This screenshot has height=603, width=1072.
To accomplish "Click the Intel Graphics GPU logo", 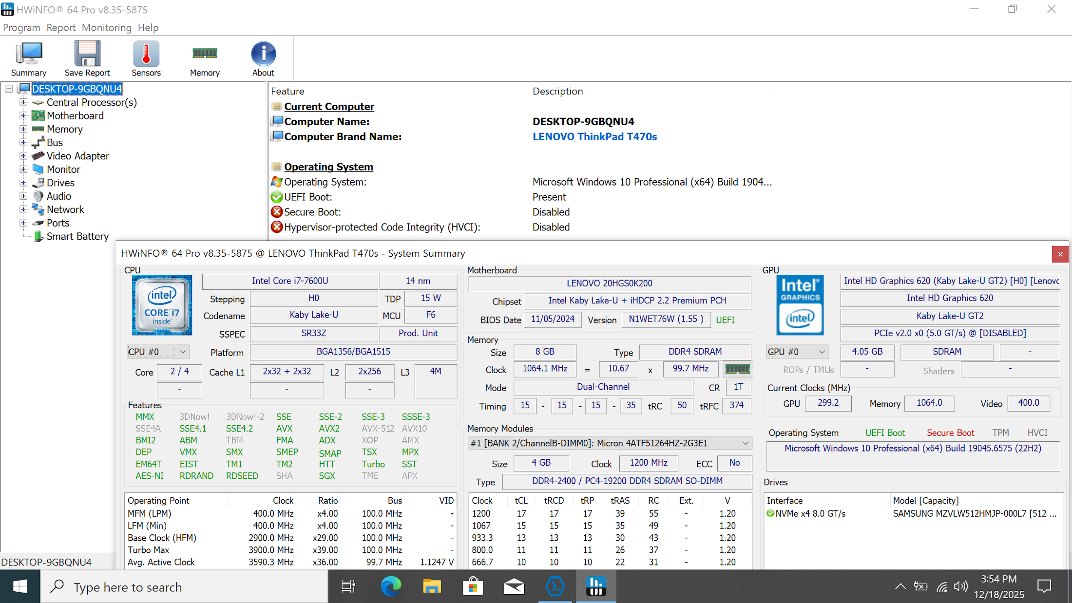I will point(800,305).
